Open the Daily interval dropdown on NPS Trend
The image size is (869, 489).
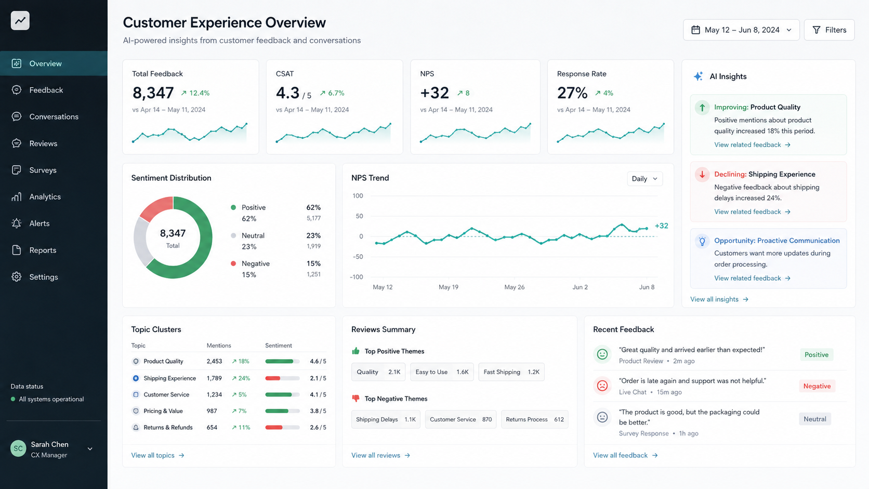644,179
